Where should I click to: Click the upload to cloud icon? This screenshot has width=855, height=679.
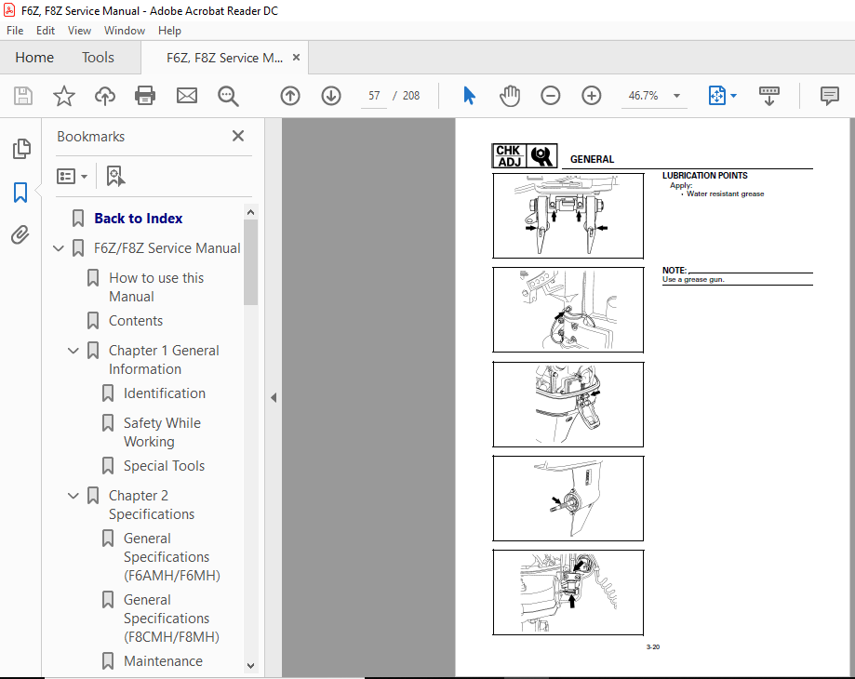coord(105,96)
